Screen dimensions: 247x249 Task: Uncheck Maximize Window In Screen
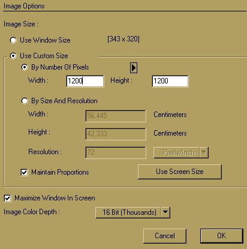(x=7, y=198)
